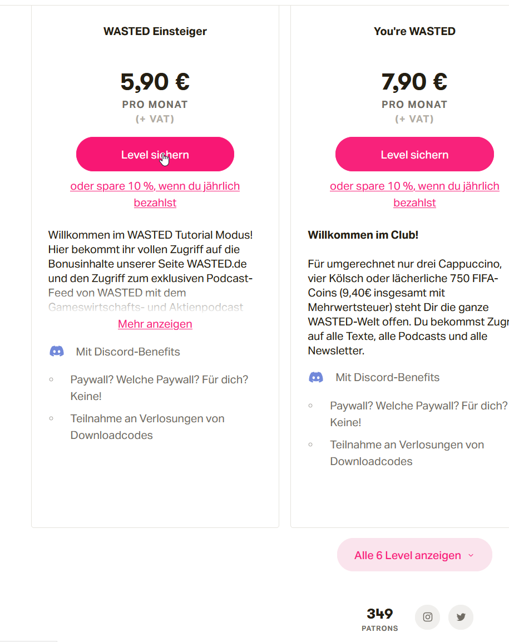Expand description with Mehr anzeigen
Viewport: 509px width, 642px height.
pyautogui.click(x=155, y=324)
